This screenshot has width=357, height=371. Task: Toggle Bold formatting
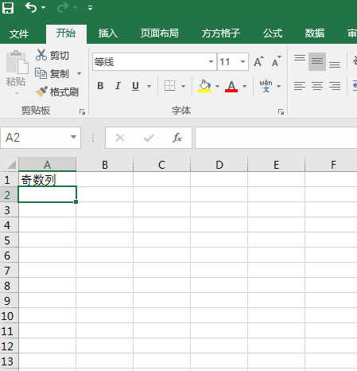tap(100, 86)
